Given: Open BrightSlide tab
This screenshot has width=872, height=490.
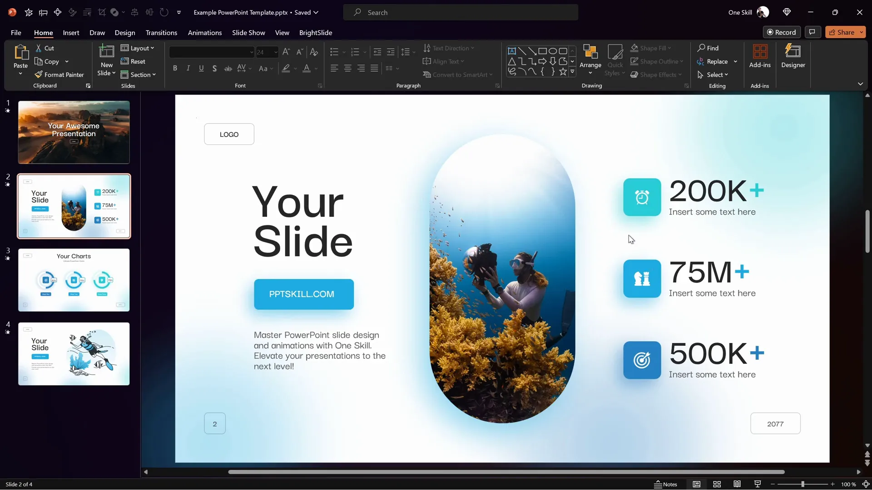Looking at the screenshot, I should click(x=316, y=33).
